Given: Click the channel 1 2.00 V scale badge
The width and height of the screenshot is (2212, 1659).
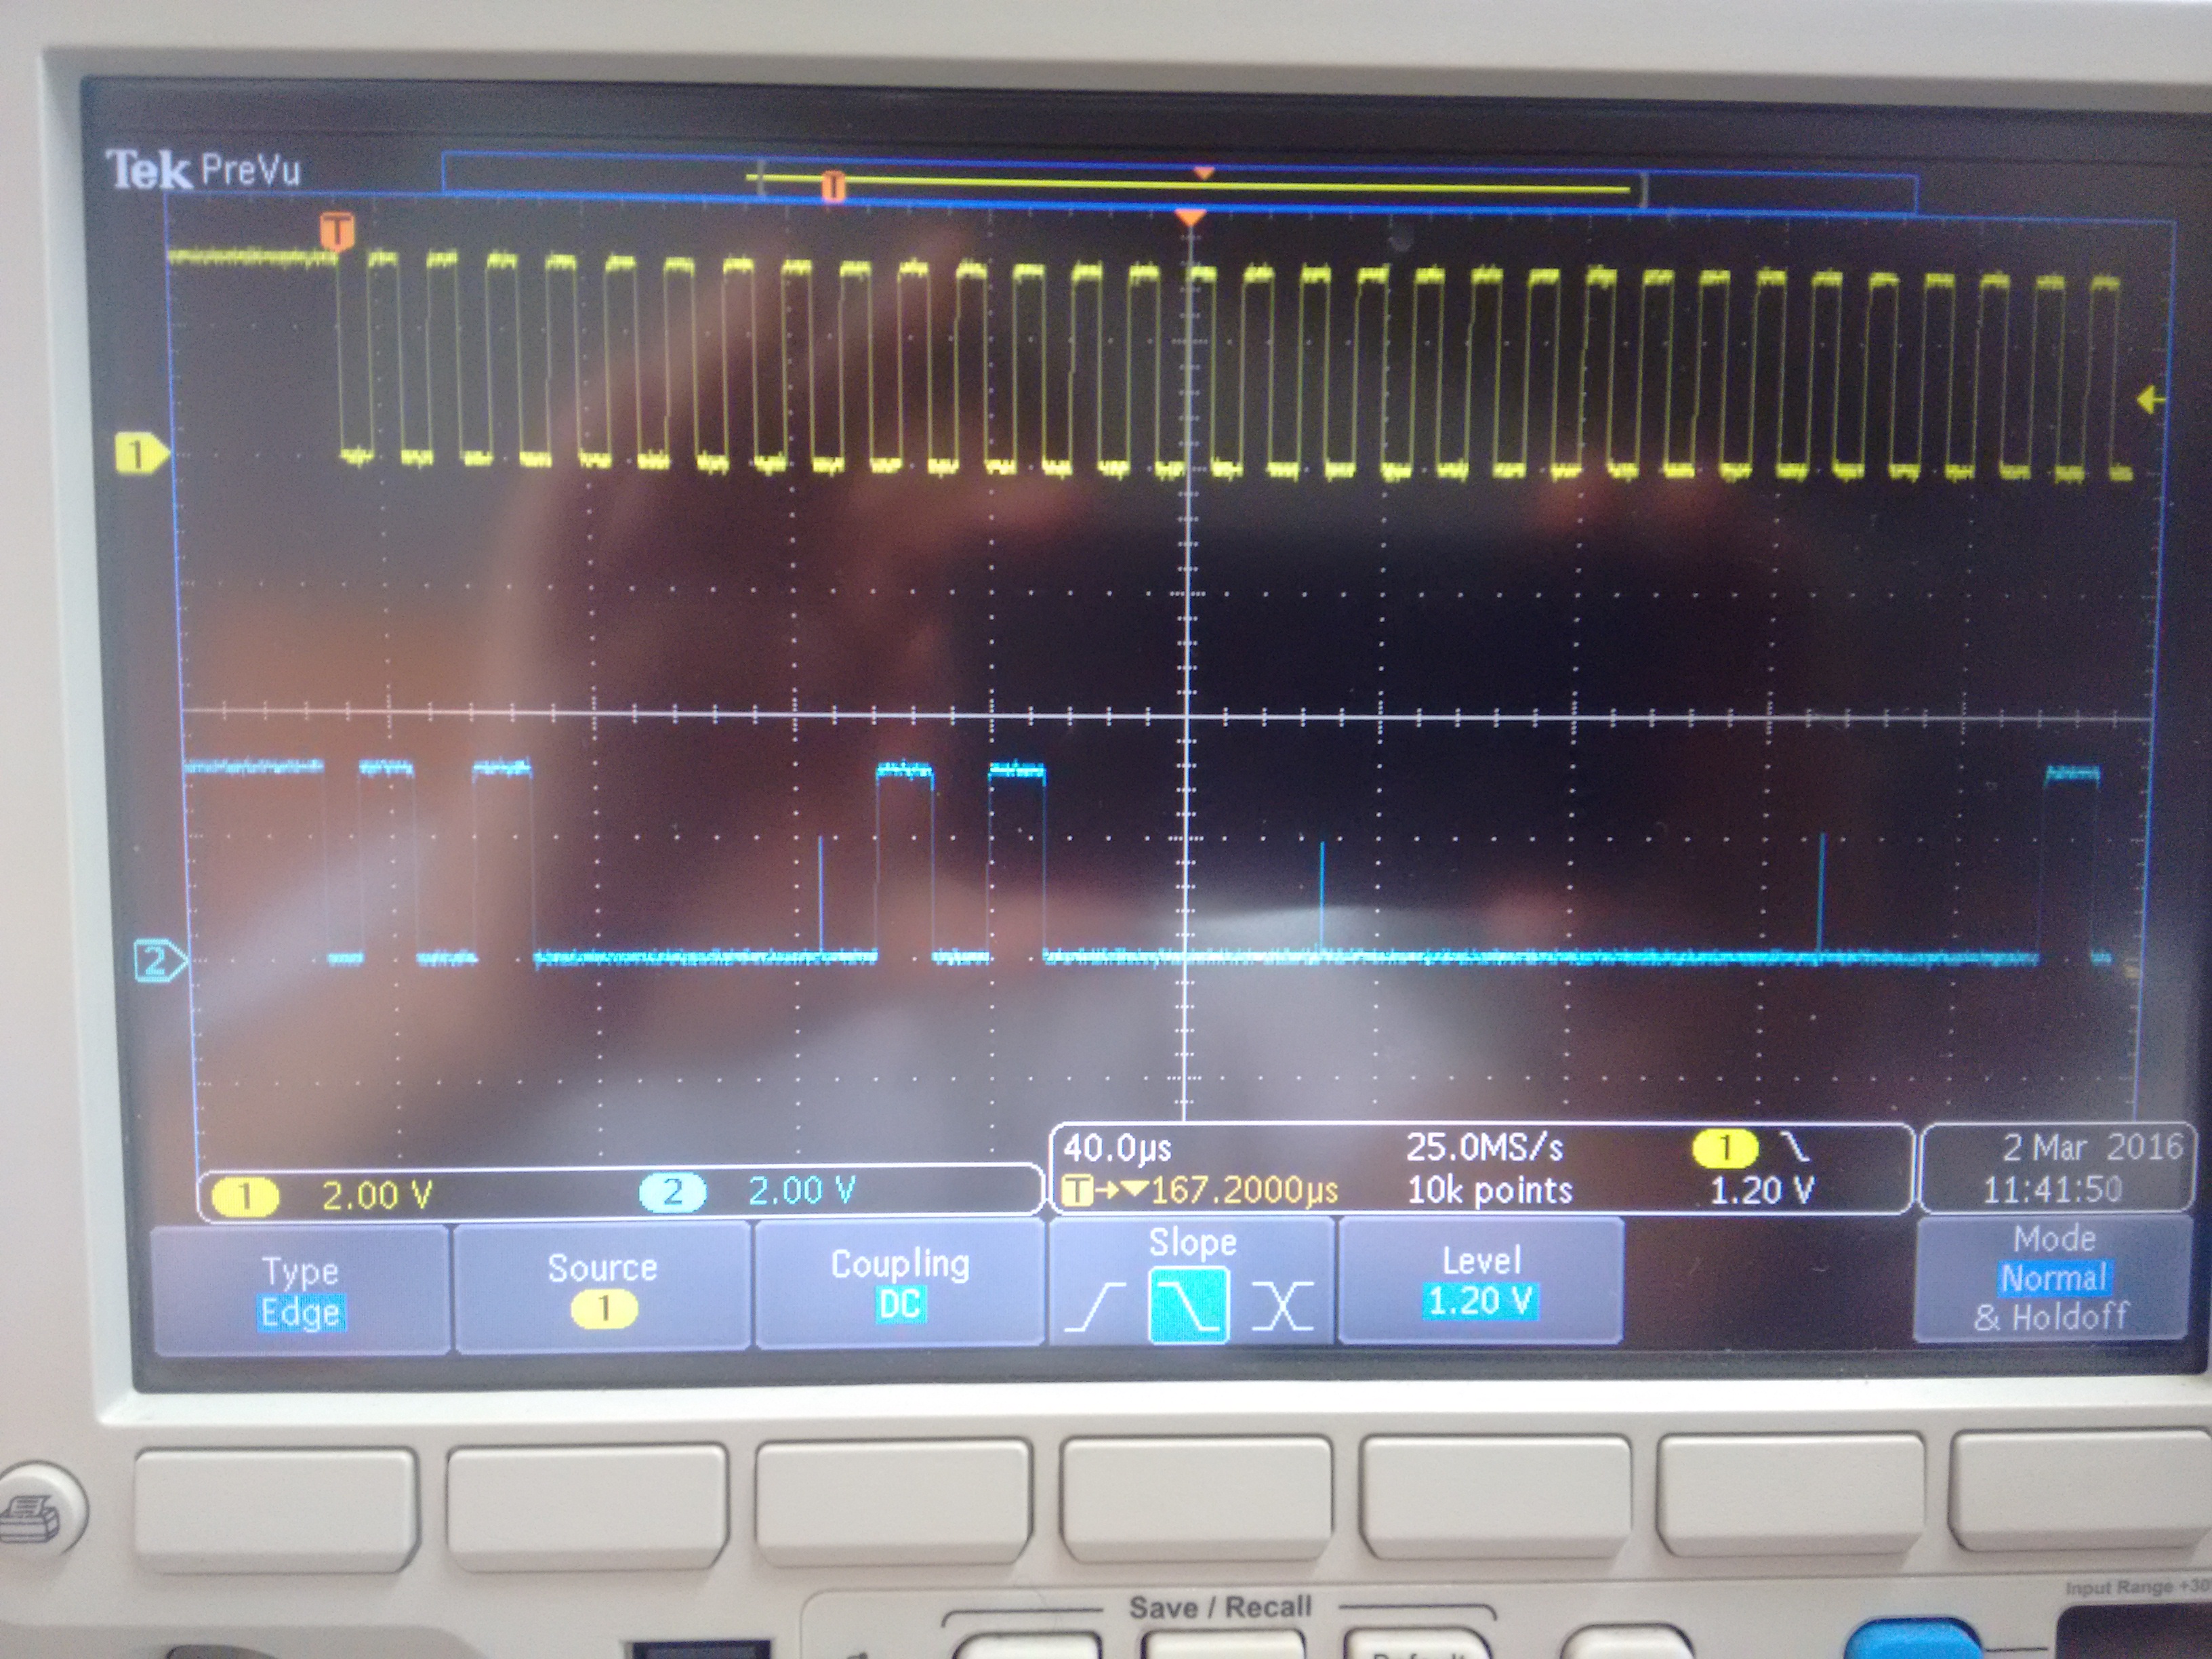Looking at the screenshot, I should pos(245,1195).
